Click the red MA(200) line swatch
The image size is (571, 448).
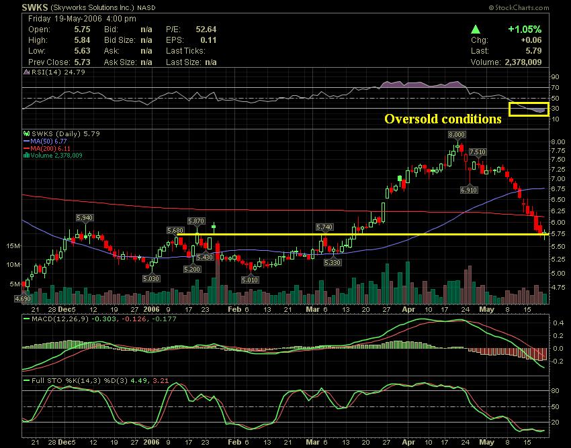coord(26,148)
